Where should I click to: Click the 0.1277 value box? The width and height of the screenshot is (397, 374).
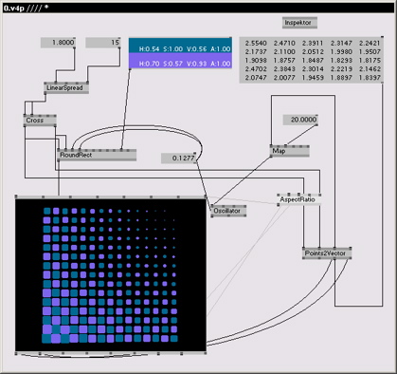tap(178, 159)
